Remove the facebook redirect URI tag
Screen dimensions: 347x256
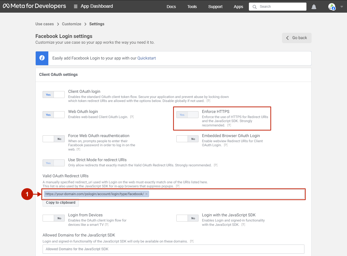pos(146,194)
